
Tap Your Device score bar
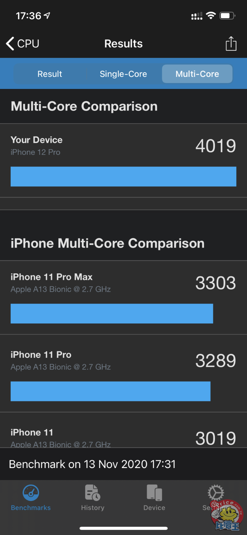point(123,177)
